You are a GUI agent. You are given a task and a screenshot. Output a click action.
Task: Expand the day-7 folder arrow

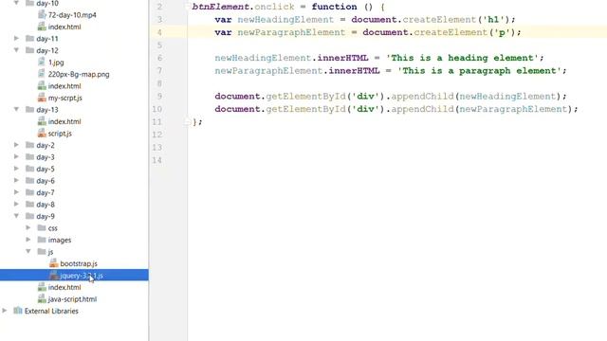[16, 192]
